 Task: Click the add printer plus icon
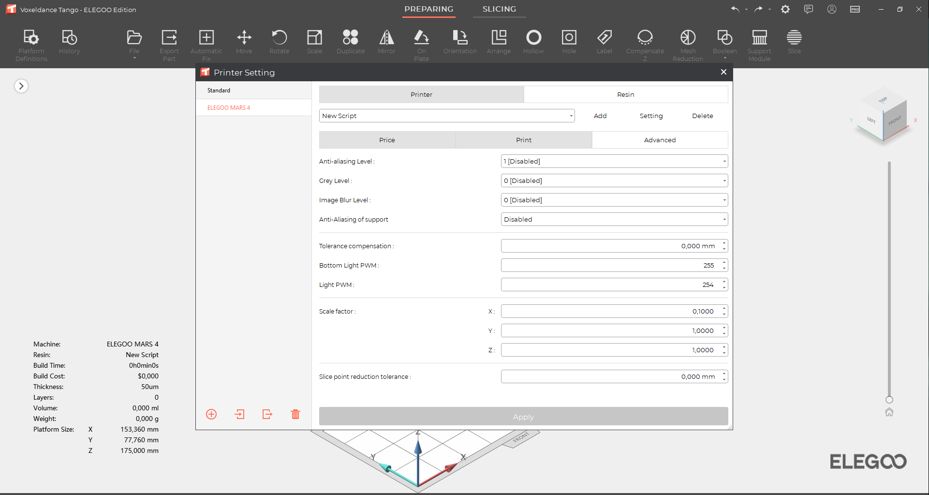pos(211,414)
